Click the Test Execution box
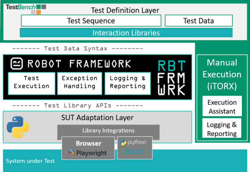The image size is (250, 172). point(32,84)
